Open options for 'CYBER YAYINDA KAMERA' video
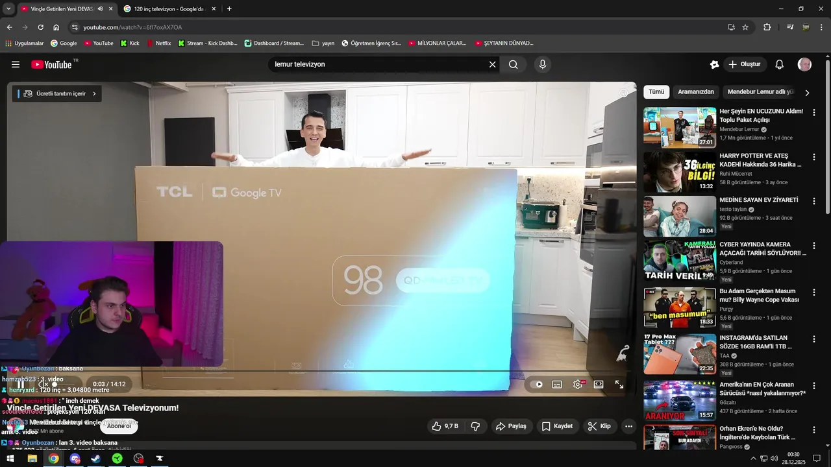The width and height of the screenshot is (831, 467). 814,246
